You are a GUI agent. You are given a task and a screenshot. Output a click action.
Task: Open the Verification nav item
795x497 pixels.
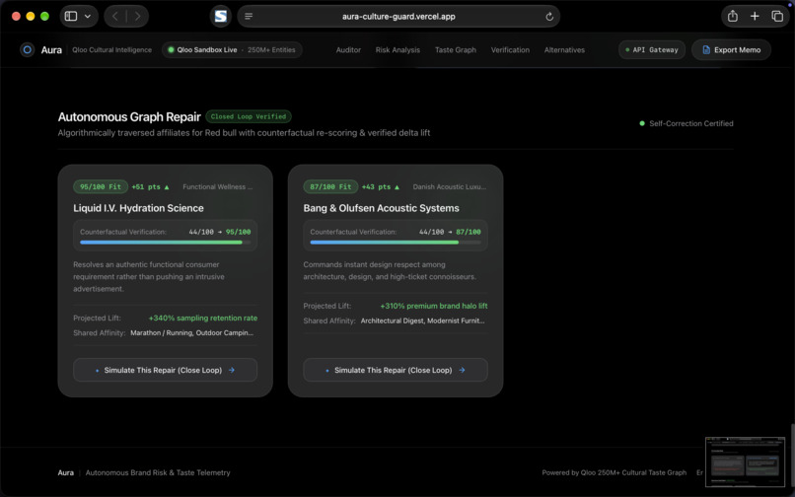tap(510, 49)
